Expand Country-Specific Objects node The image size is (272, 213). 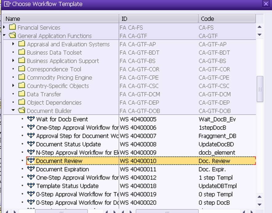(x=13, y=86)
